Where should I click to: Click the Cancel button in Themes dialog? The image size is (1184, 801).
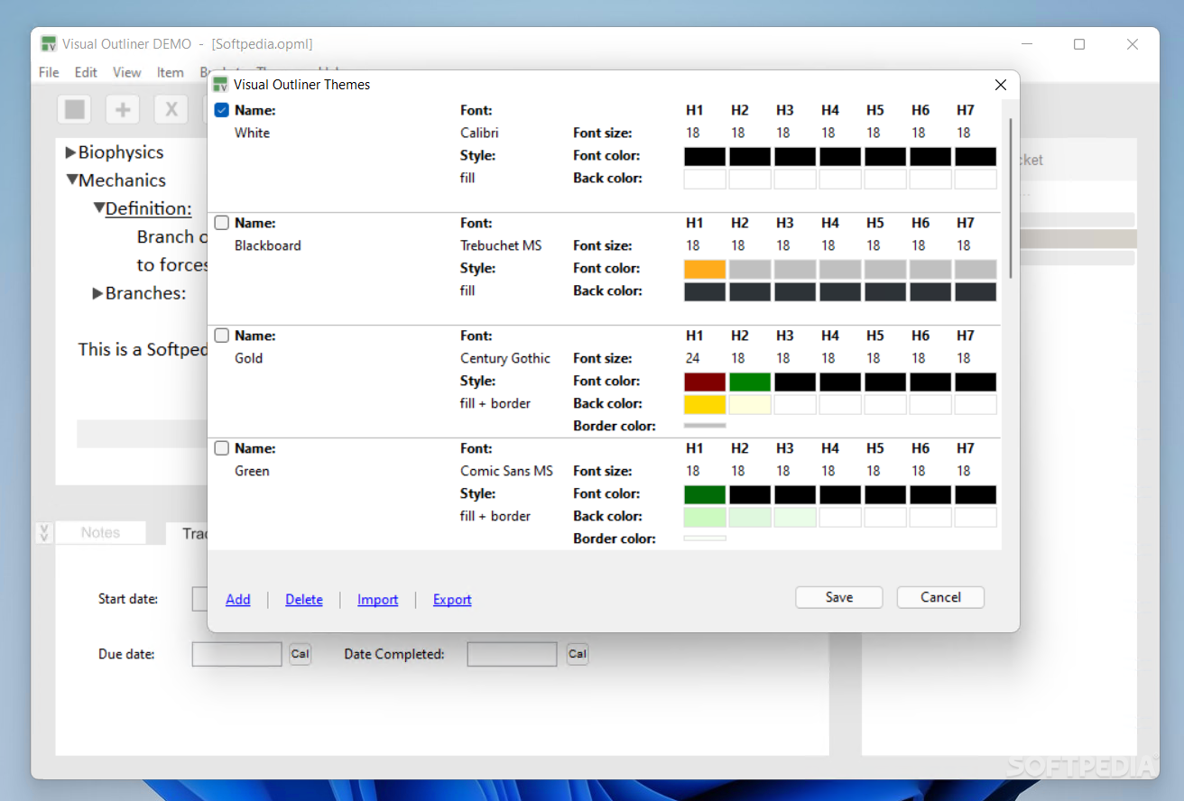[x=940, y=597]
